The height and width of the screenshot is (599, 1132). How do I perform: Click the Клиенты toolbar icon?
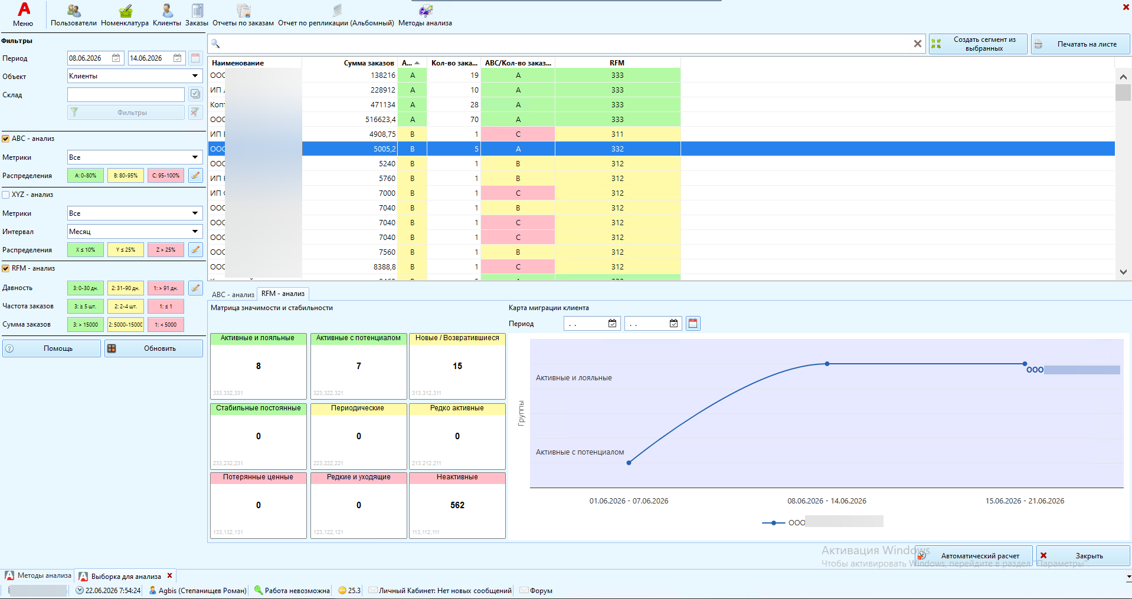point(167,15)
